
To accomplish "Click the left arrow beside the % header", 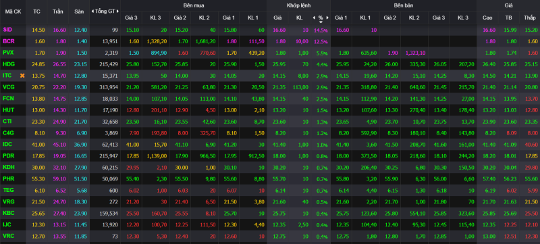I will click(x=314, y=18).
